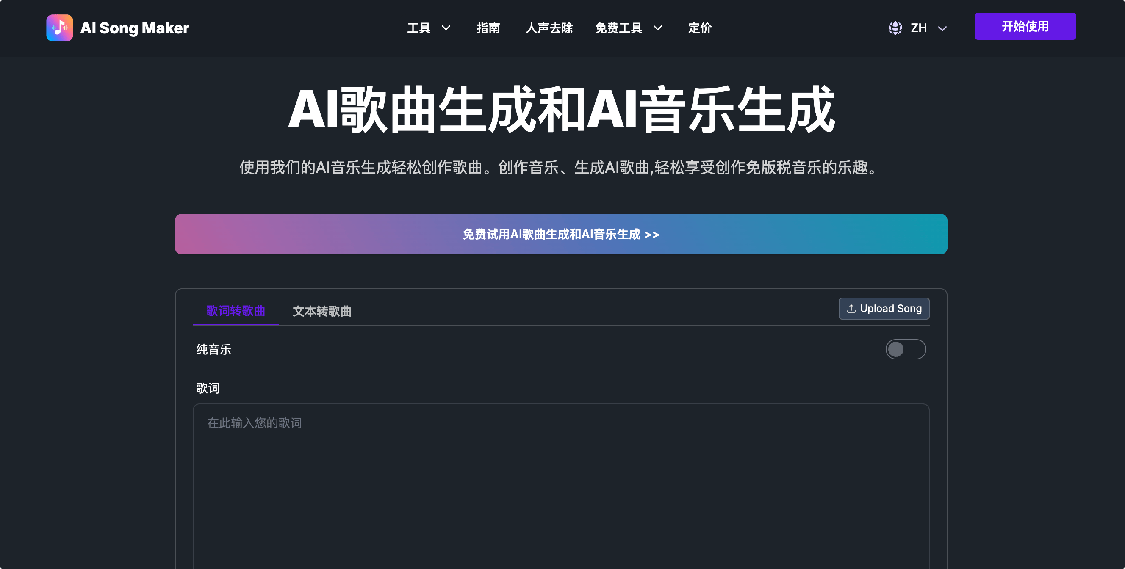Open the 免费工具 menu item
Viewport: 1125px width, 569px height.
coord(618,28)
